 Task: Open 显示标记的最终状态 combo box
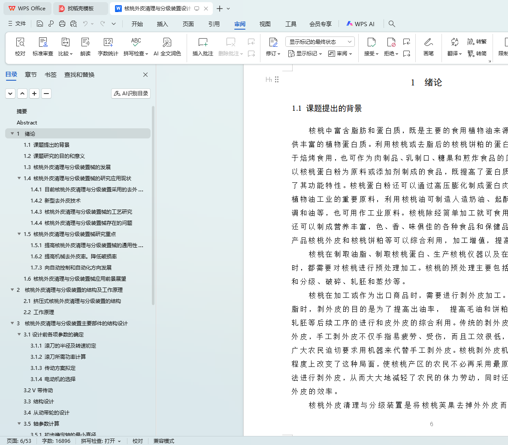320,42
